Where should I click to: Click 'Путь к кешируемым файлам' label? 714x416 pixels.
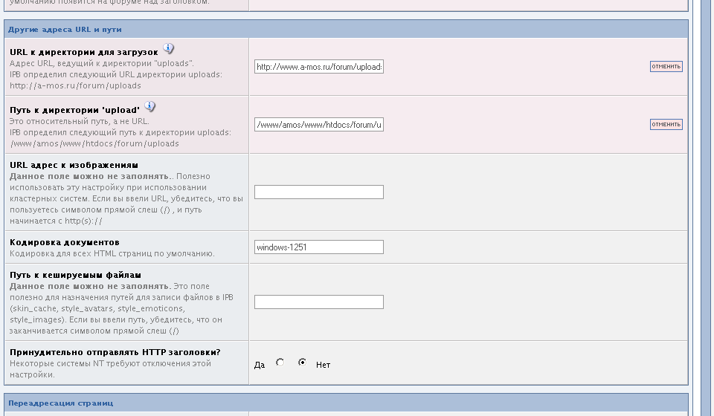click(76, 275)
